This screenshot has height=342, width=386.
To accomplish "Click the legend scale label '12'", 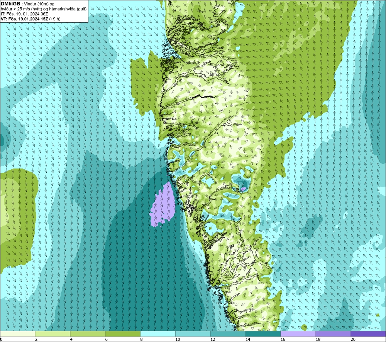I will coord(213,339).
